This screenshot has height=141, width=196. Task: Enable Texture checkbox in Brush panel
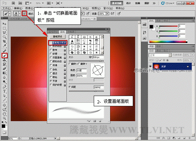click(51, 54)
